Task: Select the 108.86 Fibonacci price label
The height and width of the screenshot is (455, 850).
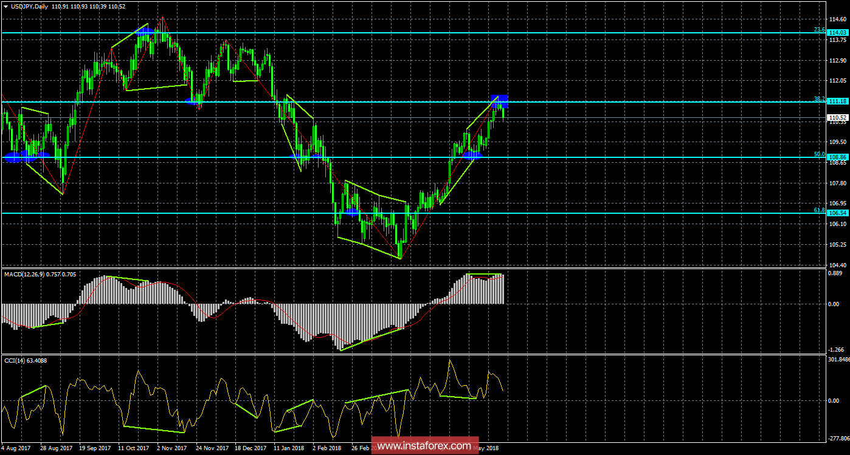Action: [838, 157]
